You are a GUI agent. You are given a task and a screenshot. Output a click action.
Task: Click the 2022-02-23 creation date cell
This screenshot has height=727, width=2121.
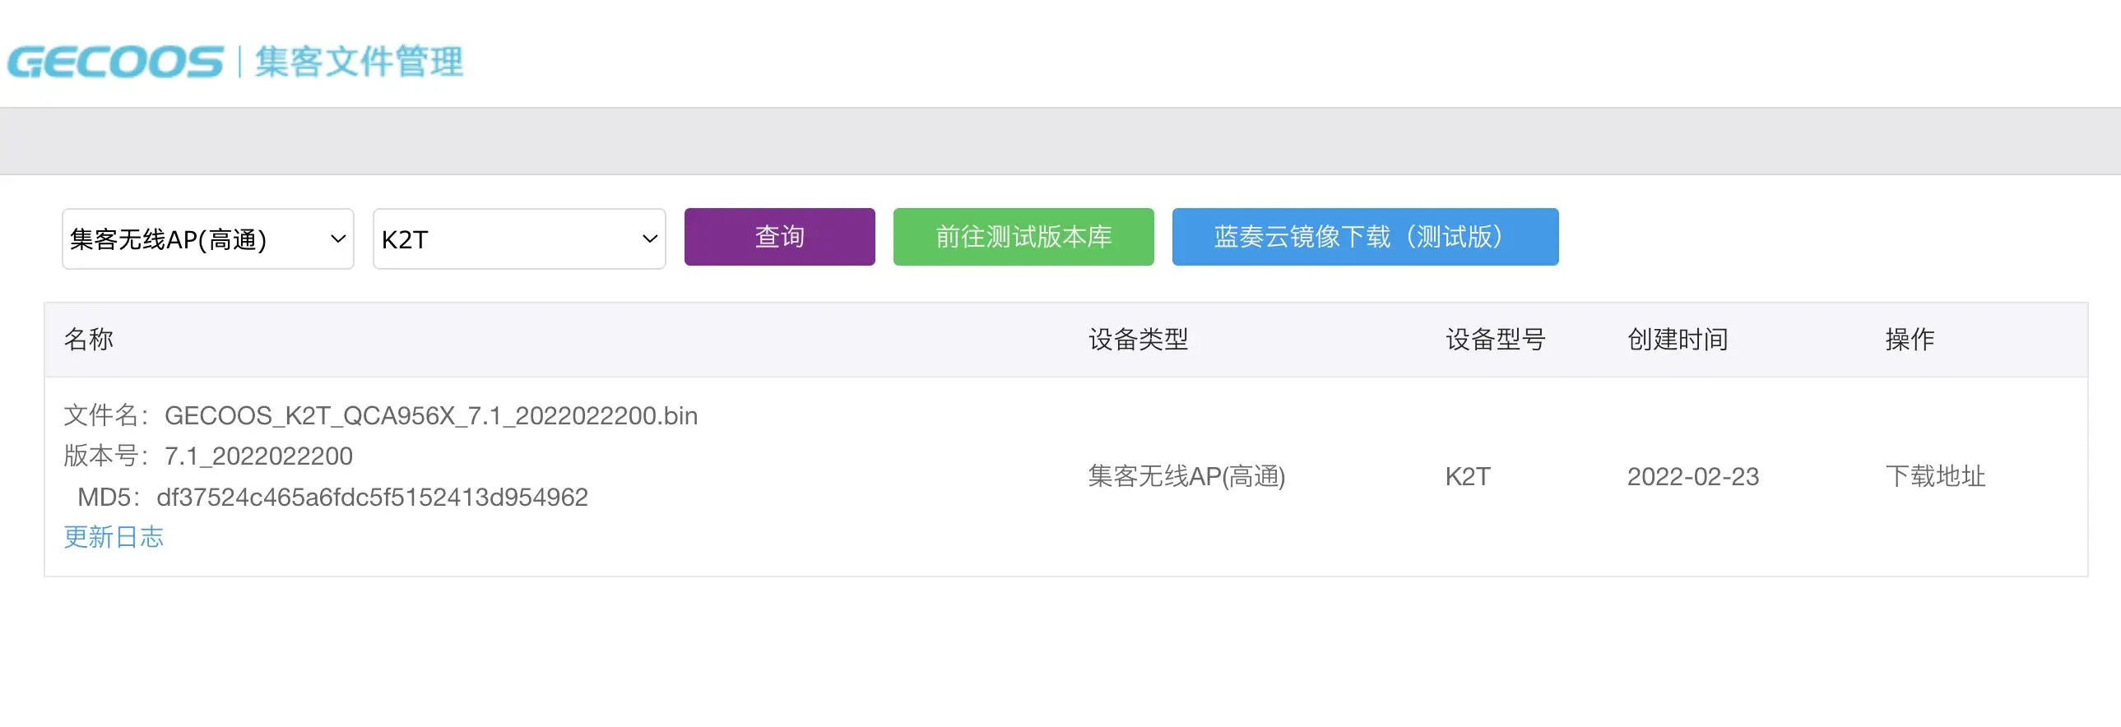[1693, 476]
